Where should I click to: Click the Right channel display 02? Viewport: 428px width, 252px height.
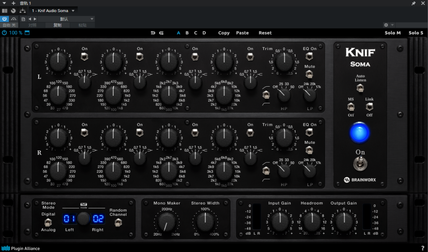(98, 219)
